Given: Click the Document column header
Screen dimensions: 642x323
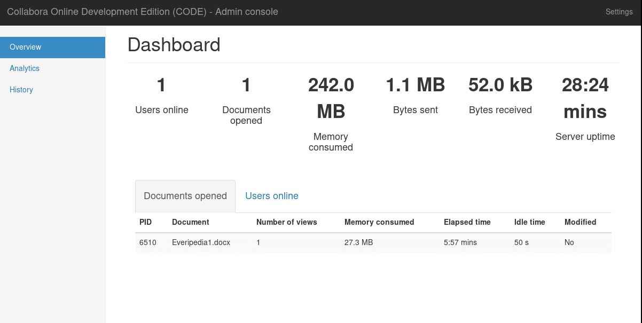Looking at the screenshot, I should click(x=191, y=222).
